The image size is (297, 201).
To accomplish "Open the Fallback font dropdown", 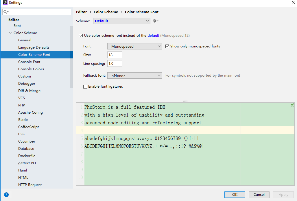I will [135, 75].
